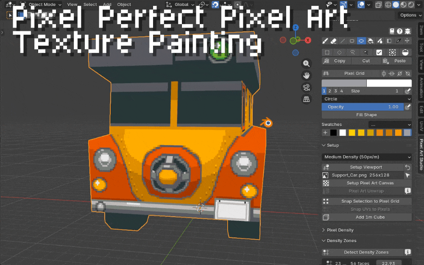Open the swatches palette dropdown

click(390, 125)
